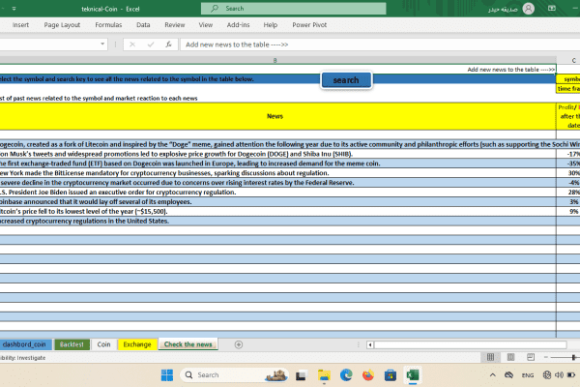Click the Excel taskbar icon
Viewport: 580px width, 387px height.
click(x=413, y=375)
